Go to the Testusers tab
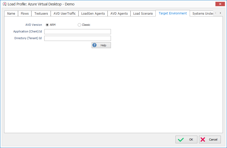Image resolution: width=227 pixels, height=148 pixels. (x=41, y=14)
